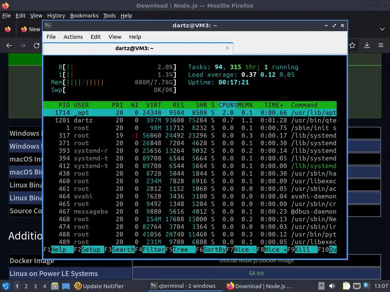
Task: Click F4 Filter in htop footer
Action: pyautogui.click(x=150, y=249)
